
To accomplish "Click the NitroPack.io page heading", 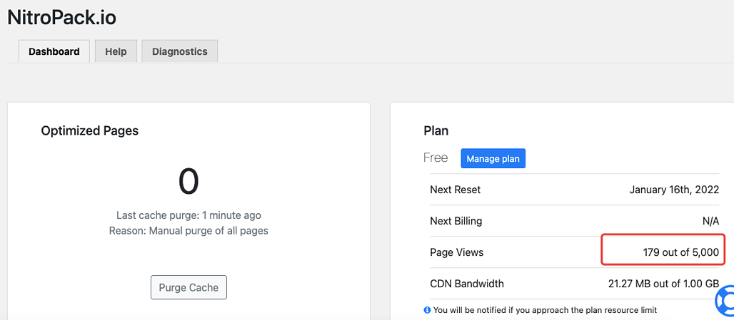I will tap(62, 18).
